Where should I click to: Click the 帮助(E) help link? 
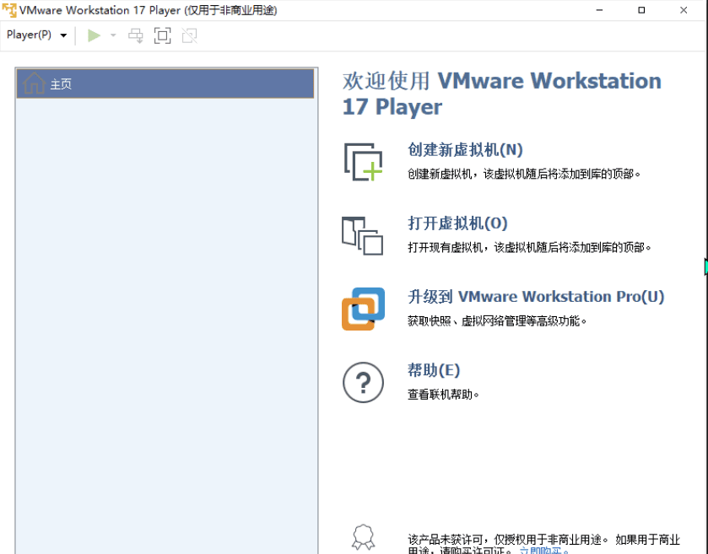(x=434, y=370)
